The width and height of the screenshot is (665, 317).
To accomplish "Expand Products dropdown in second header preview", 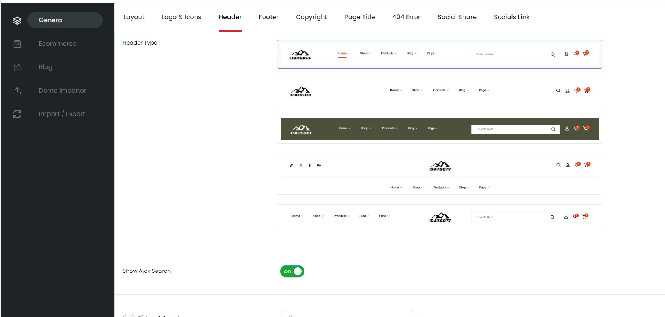I will (440, 90).
